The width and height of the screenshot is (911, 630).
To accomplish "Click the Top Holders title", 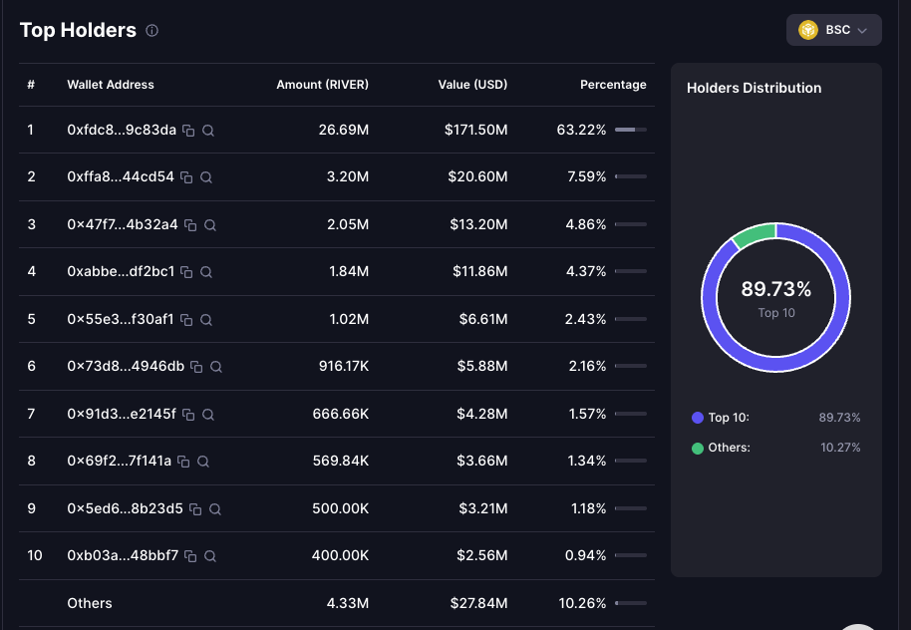I will point(78,30).
